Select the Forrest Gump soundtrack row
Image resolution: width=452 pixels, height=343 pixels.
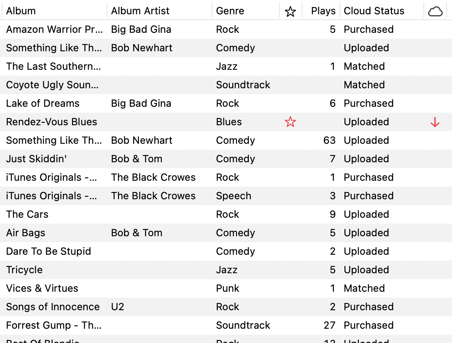click(x=226, y=325)
